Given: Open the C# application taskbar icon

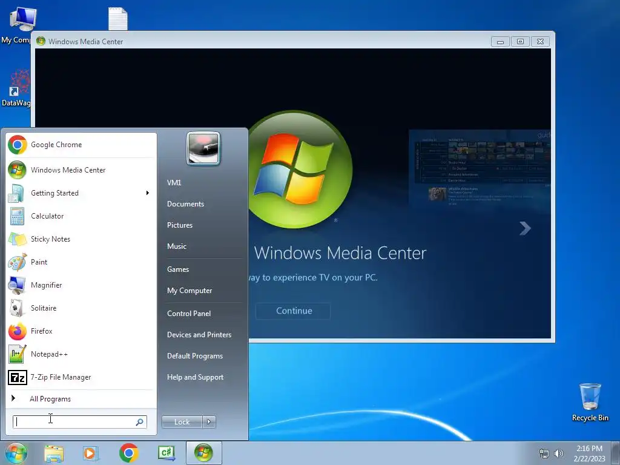Looking at the screenshot, I should (x=166, y=453).
